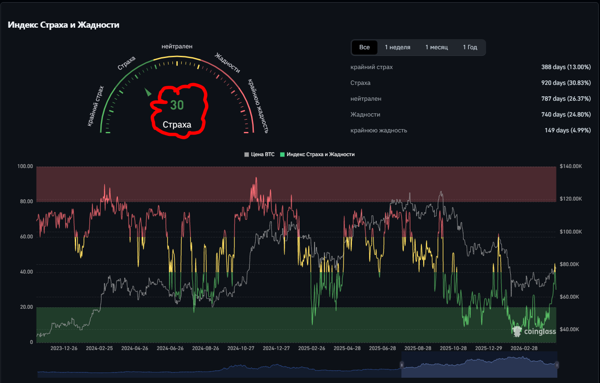
Task: Click the "нейтрален" gauge label
Action: (177, 46)
